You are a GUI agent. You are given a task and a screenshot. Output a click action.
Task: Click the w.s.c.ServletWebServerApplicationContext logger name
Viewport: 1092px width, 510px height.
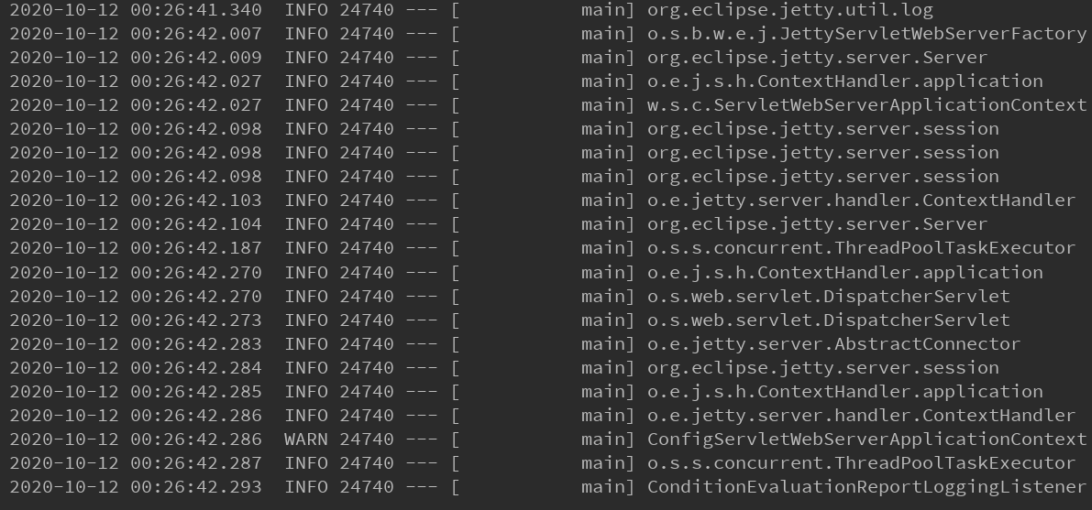tap(866, 105)
